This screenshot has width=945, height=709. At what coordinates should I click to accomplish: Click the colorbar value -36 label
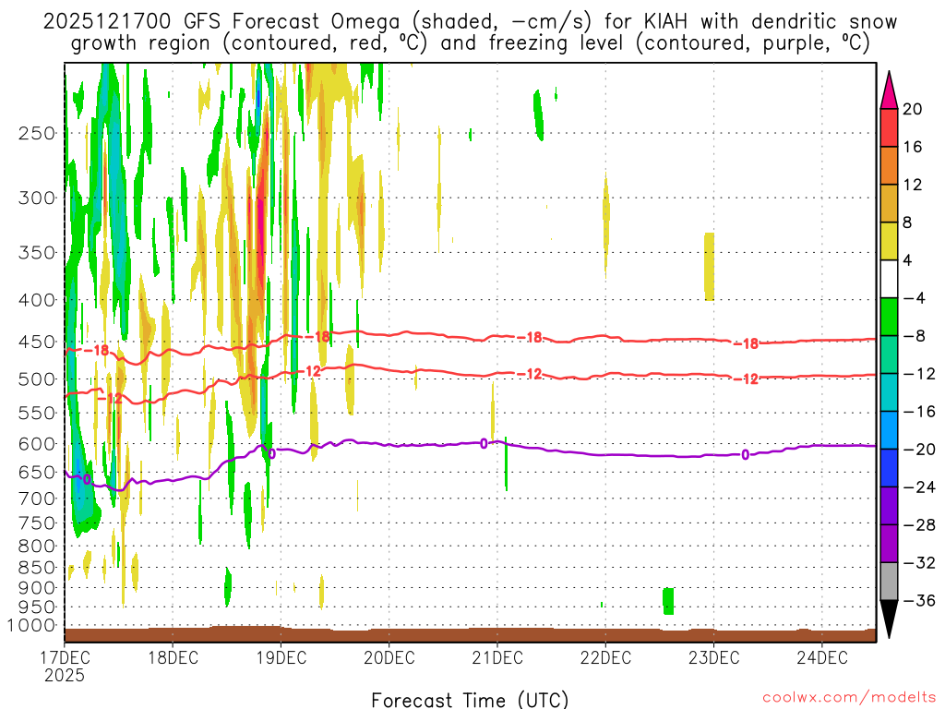pos(919,600)
